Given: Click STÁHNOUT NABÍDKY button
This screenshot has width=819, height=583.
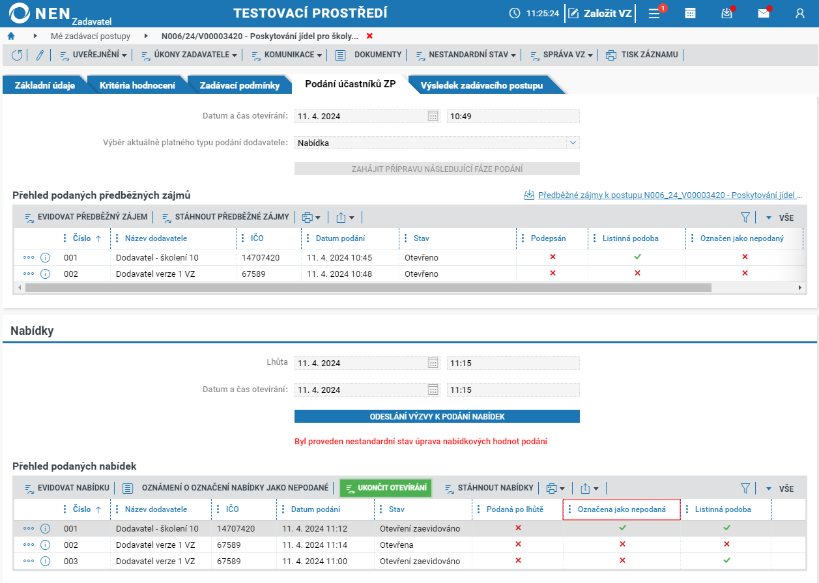Looking at the screenshot, I should [x=489, y=488].
